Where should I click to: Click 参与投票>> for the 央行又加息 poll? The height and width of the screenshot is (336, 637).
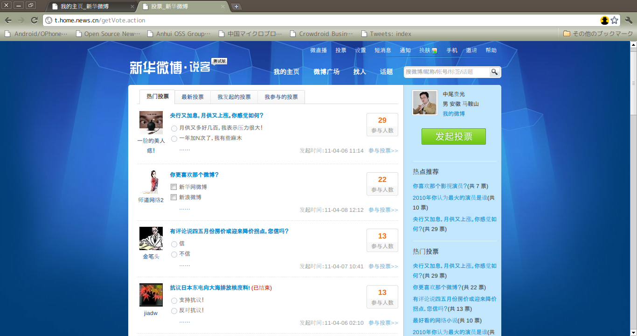tap(383, 151)
